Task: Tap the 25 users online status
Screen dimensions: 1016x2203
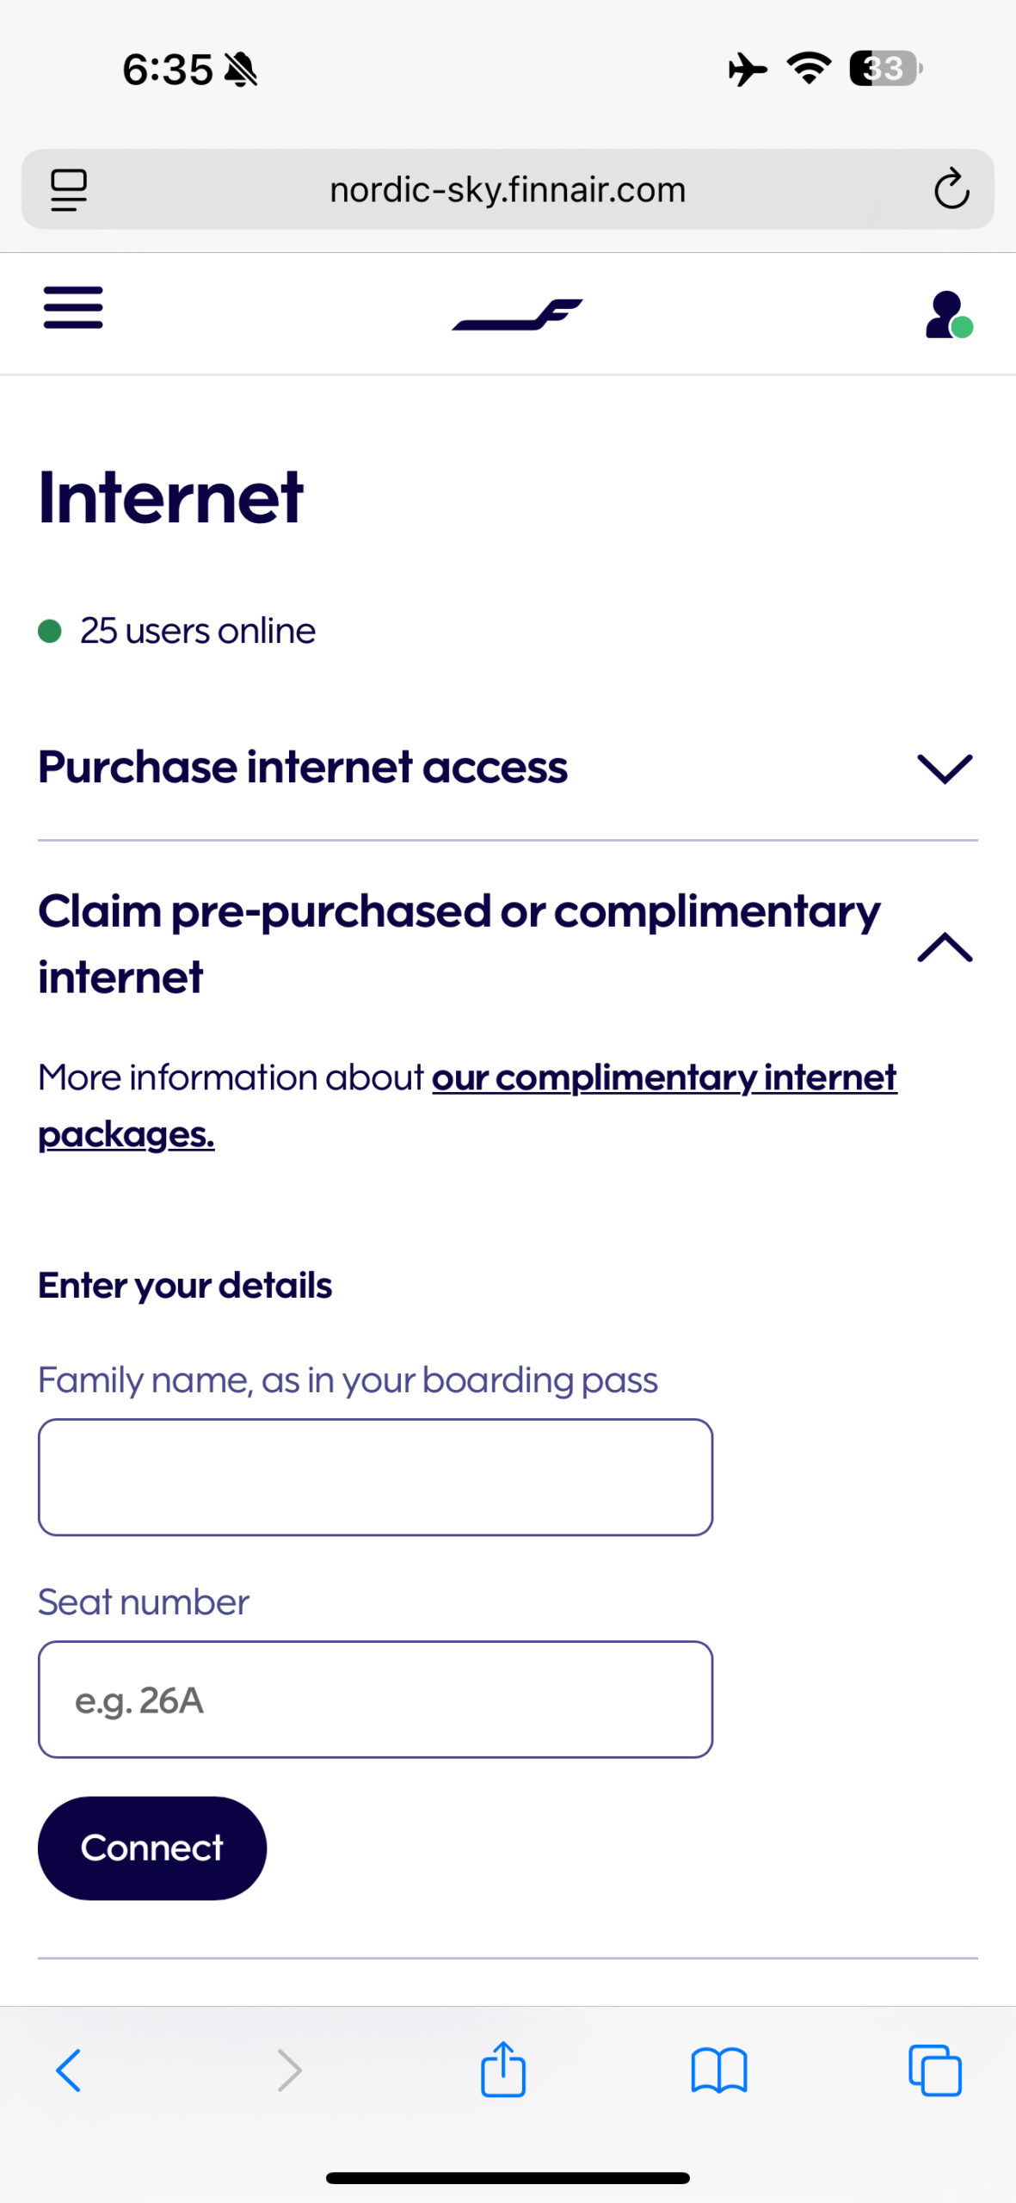Action: point(197,632)
